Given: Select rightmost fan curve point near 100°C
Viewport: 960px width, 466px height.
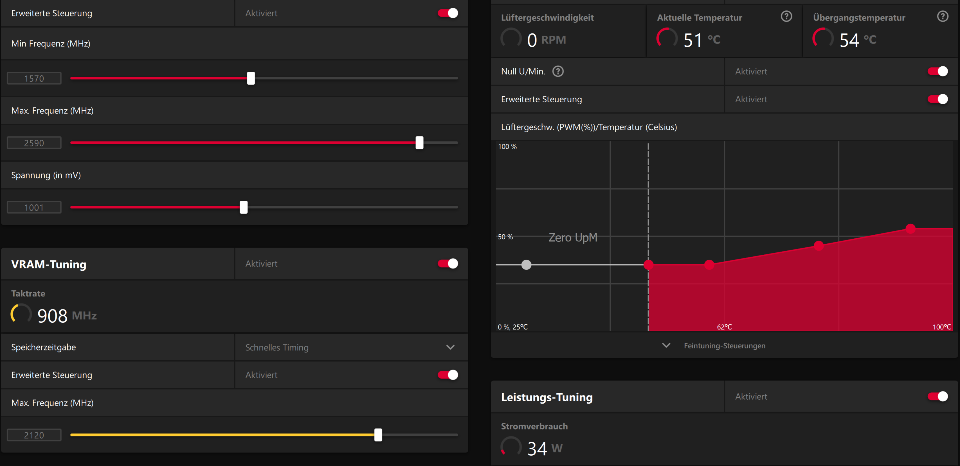Looking at the screenshot, I should 910,228.
